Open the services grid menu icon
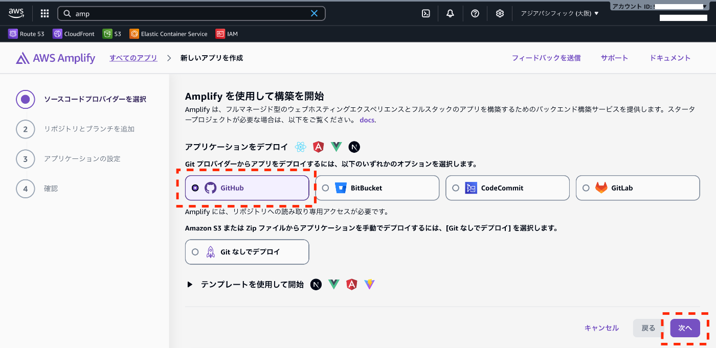Image resolution: width=716 pixels, height=348 pixels. (44, 14)
